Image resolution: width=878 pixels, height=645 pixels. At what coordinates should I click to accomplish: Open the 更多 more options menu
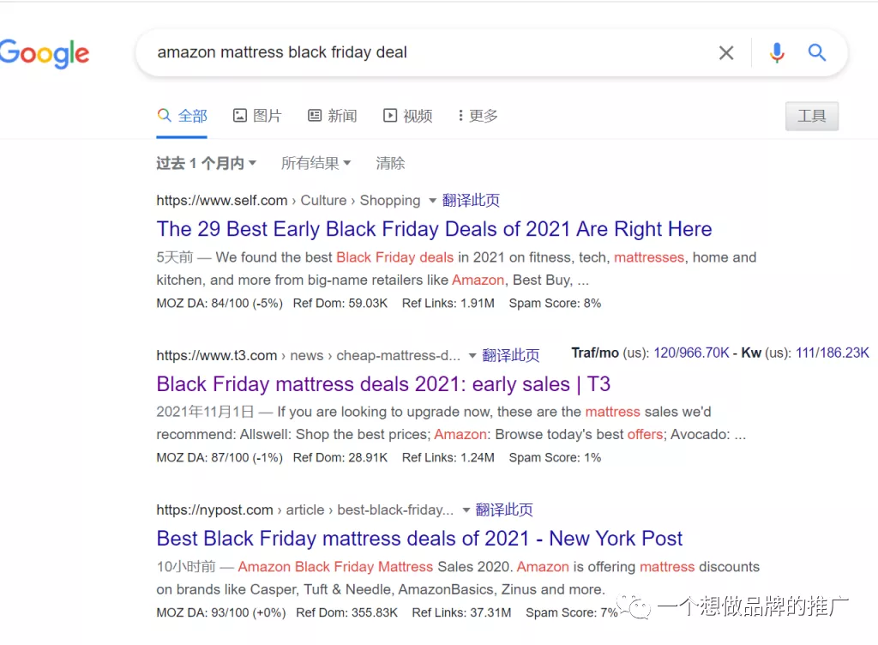pyautogui.click(x=478, y=116)
